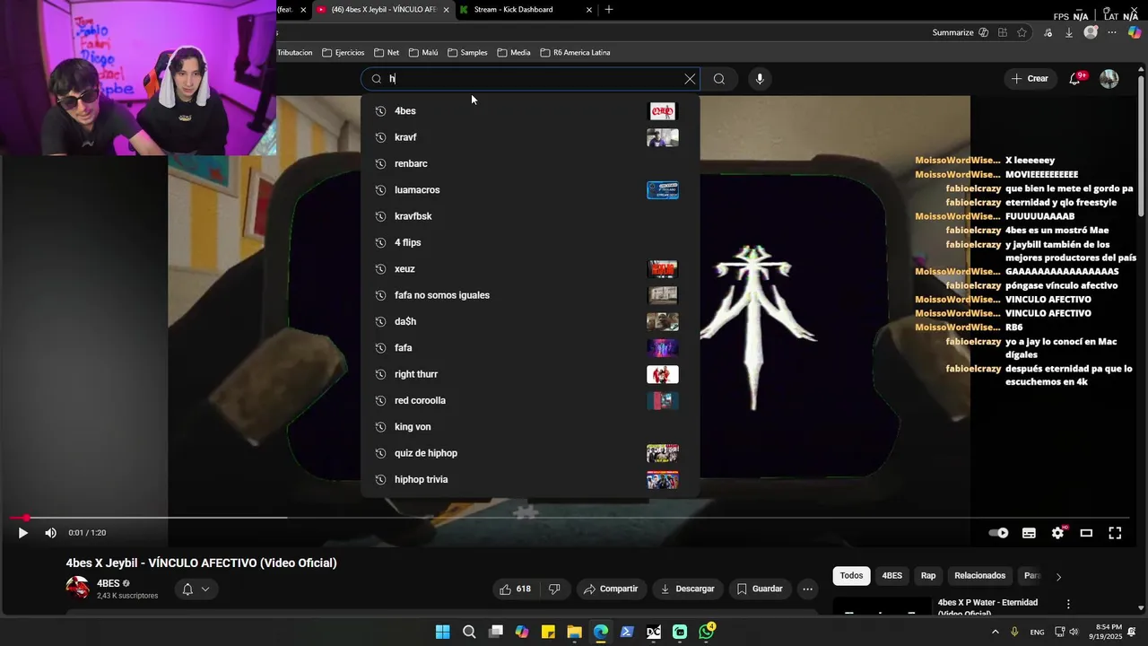The image size is (1148, 646).
Task: Choose the hiphop trivia suggestion
Action: [x=530, y=480]
